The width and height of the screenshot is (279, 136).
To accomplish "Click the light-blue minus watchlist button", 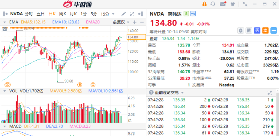I will point(274,30).
